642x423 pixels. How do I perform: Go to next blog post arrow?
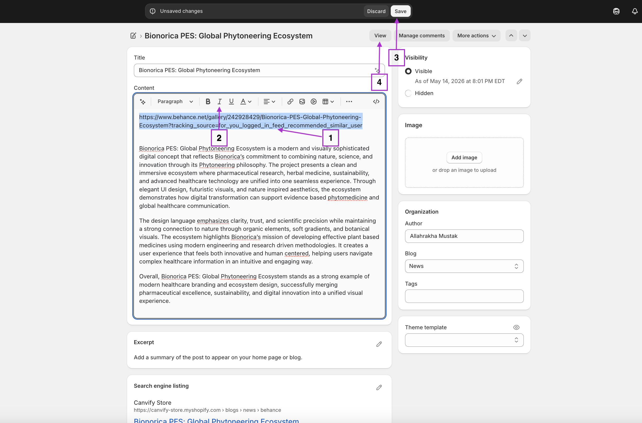[x=524, y=36]
